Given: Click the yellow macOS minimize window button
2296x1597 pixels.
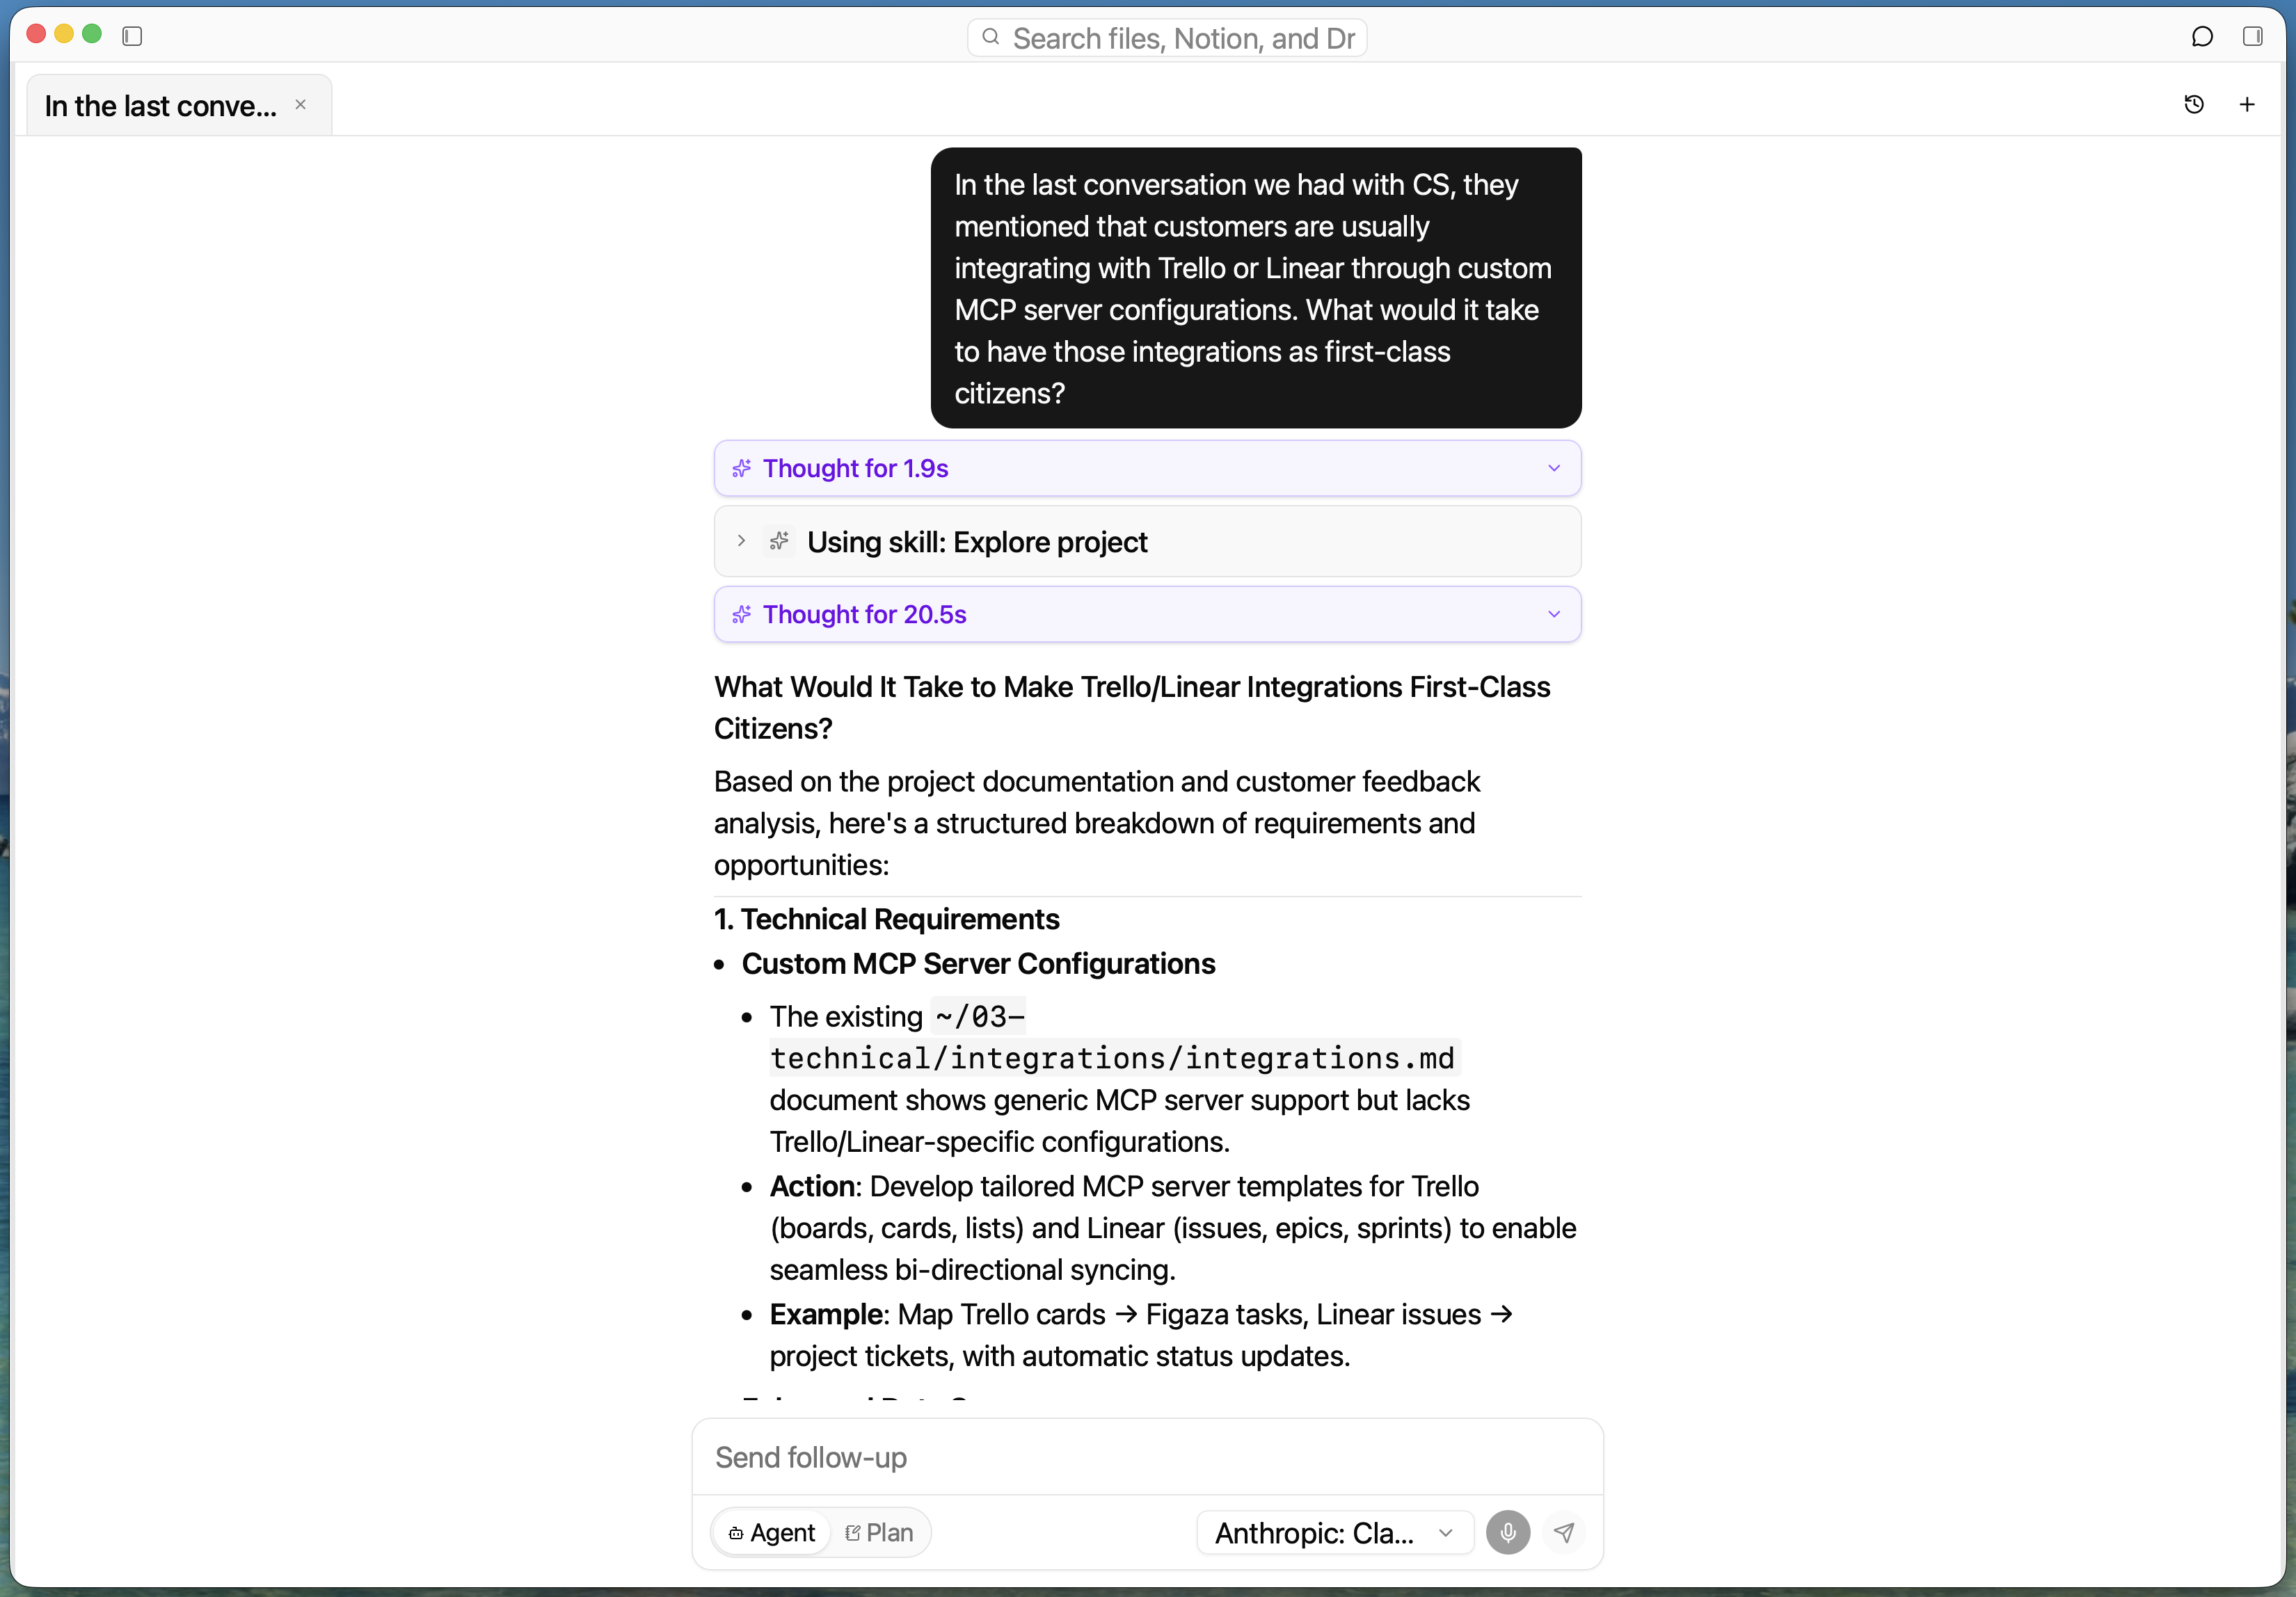Looking at the screenshot, I should click(64, 34).
